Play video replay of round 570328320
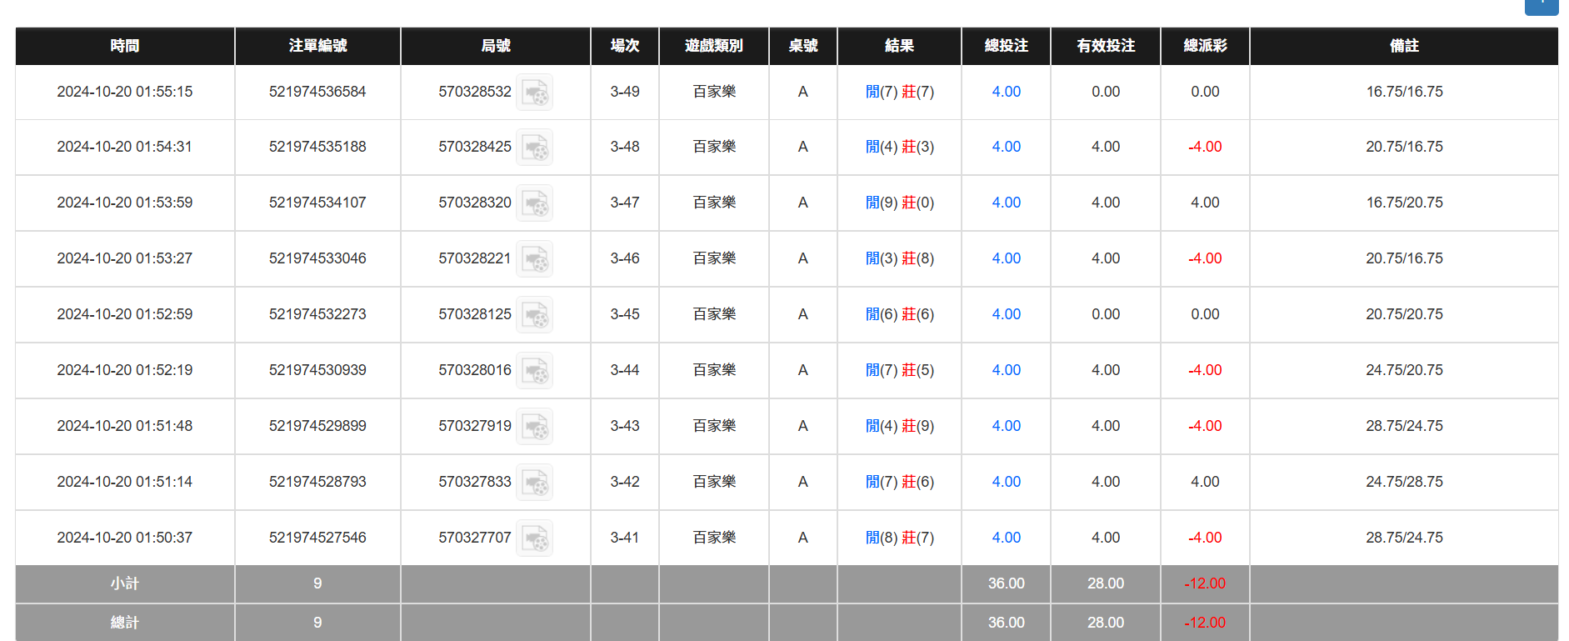This screenshot has width=1569, height=641. [534, 203]
